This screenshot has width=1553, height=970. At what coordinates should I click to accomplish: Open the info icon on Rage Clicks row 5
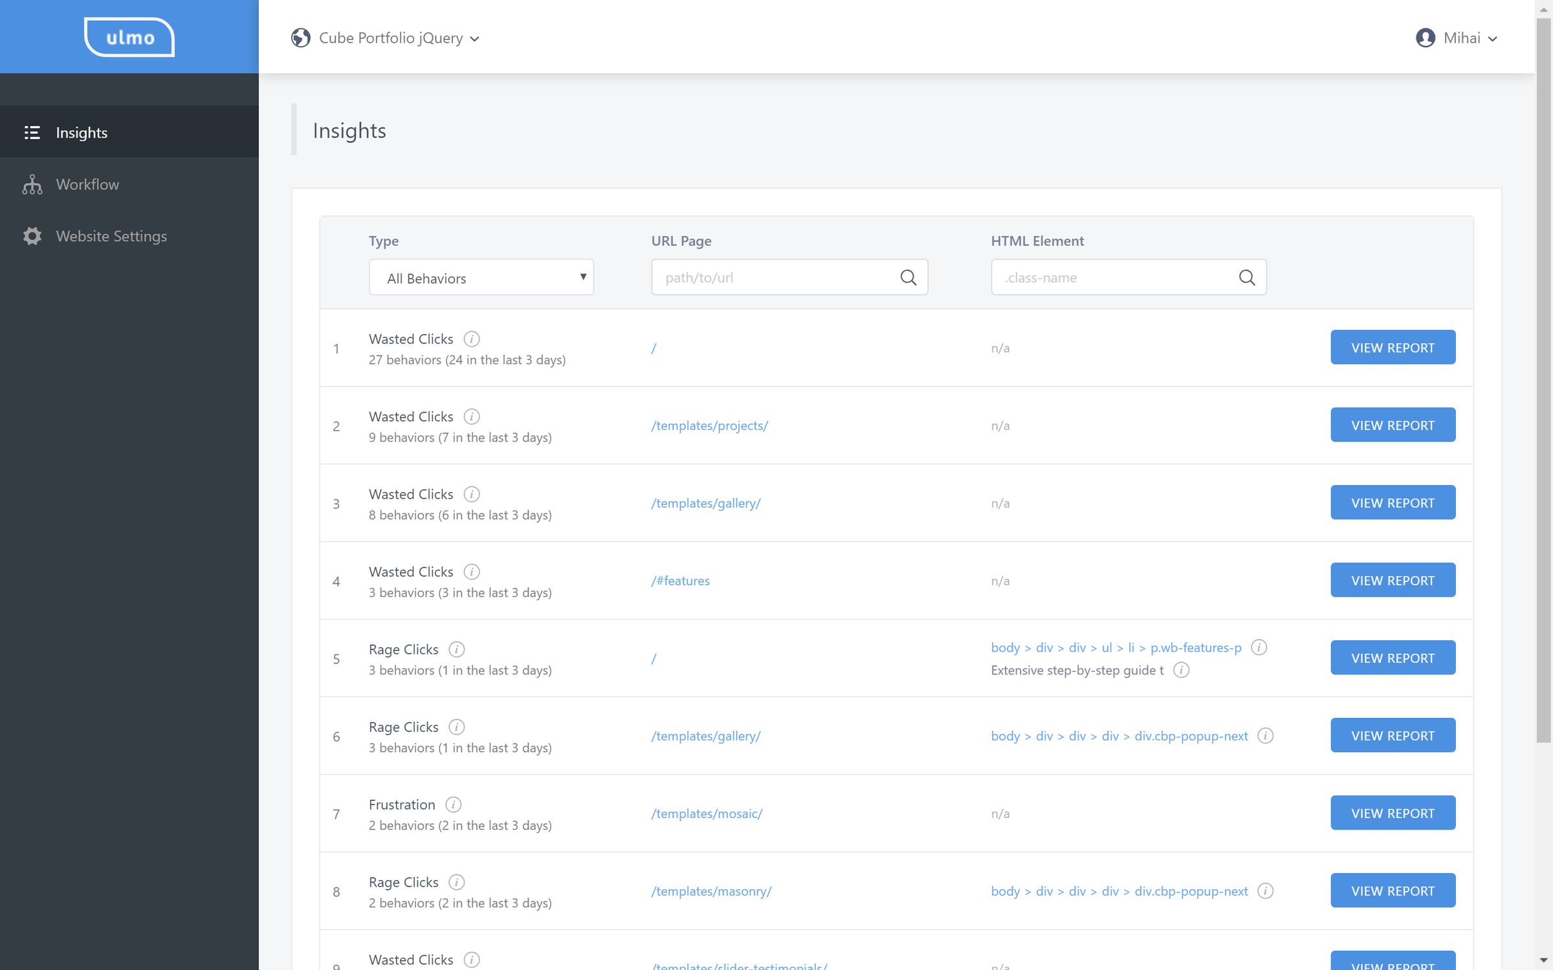coord(457,649)
